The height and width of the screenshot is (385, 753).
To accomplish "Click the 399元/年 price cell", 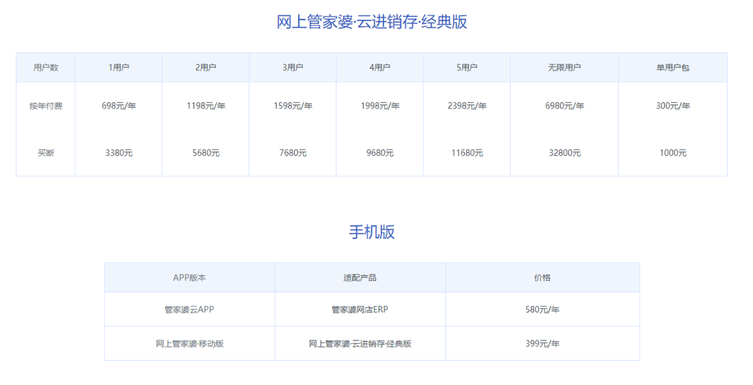I will coord(542,344).
